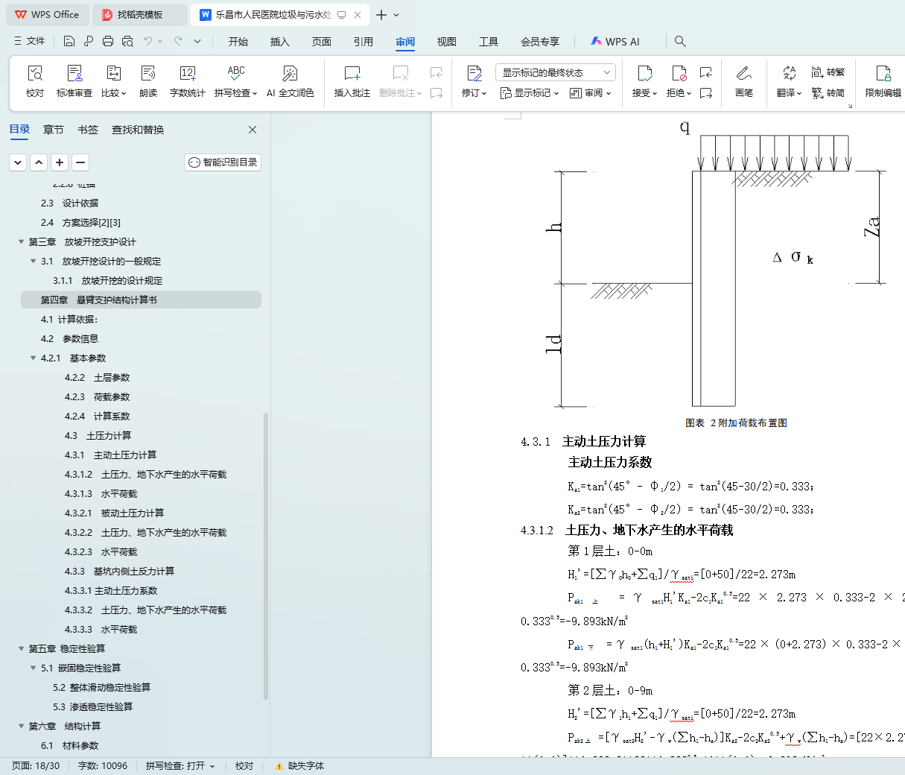Image resolution: width=905 pixels, height=775 pixels.
Task: Click the Print icon in quick access bar
Action: click(108, 41)
